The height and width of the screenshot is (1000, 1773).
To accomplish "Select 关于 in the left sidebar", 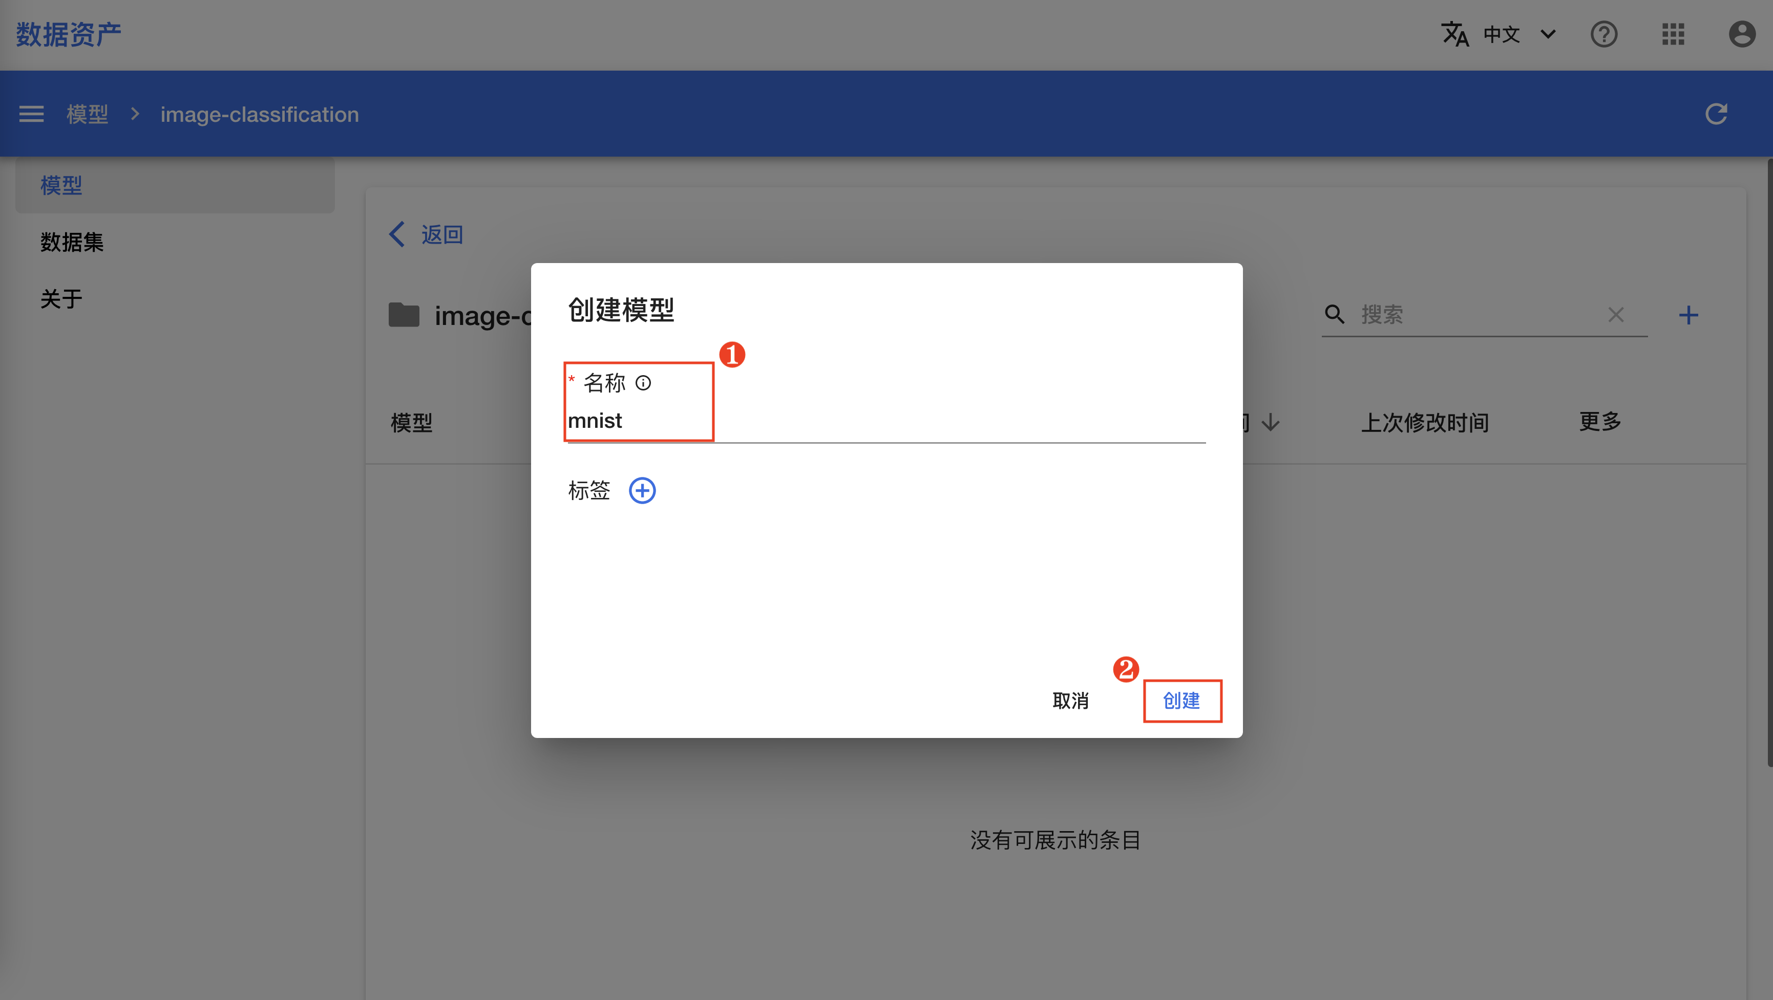I will coord(61,299).
